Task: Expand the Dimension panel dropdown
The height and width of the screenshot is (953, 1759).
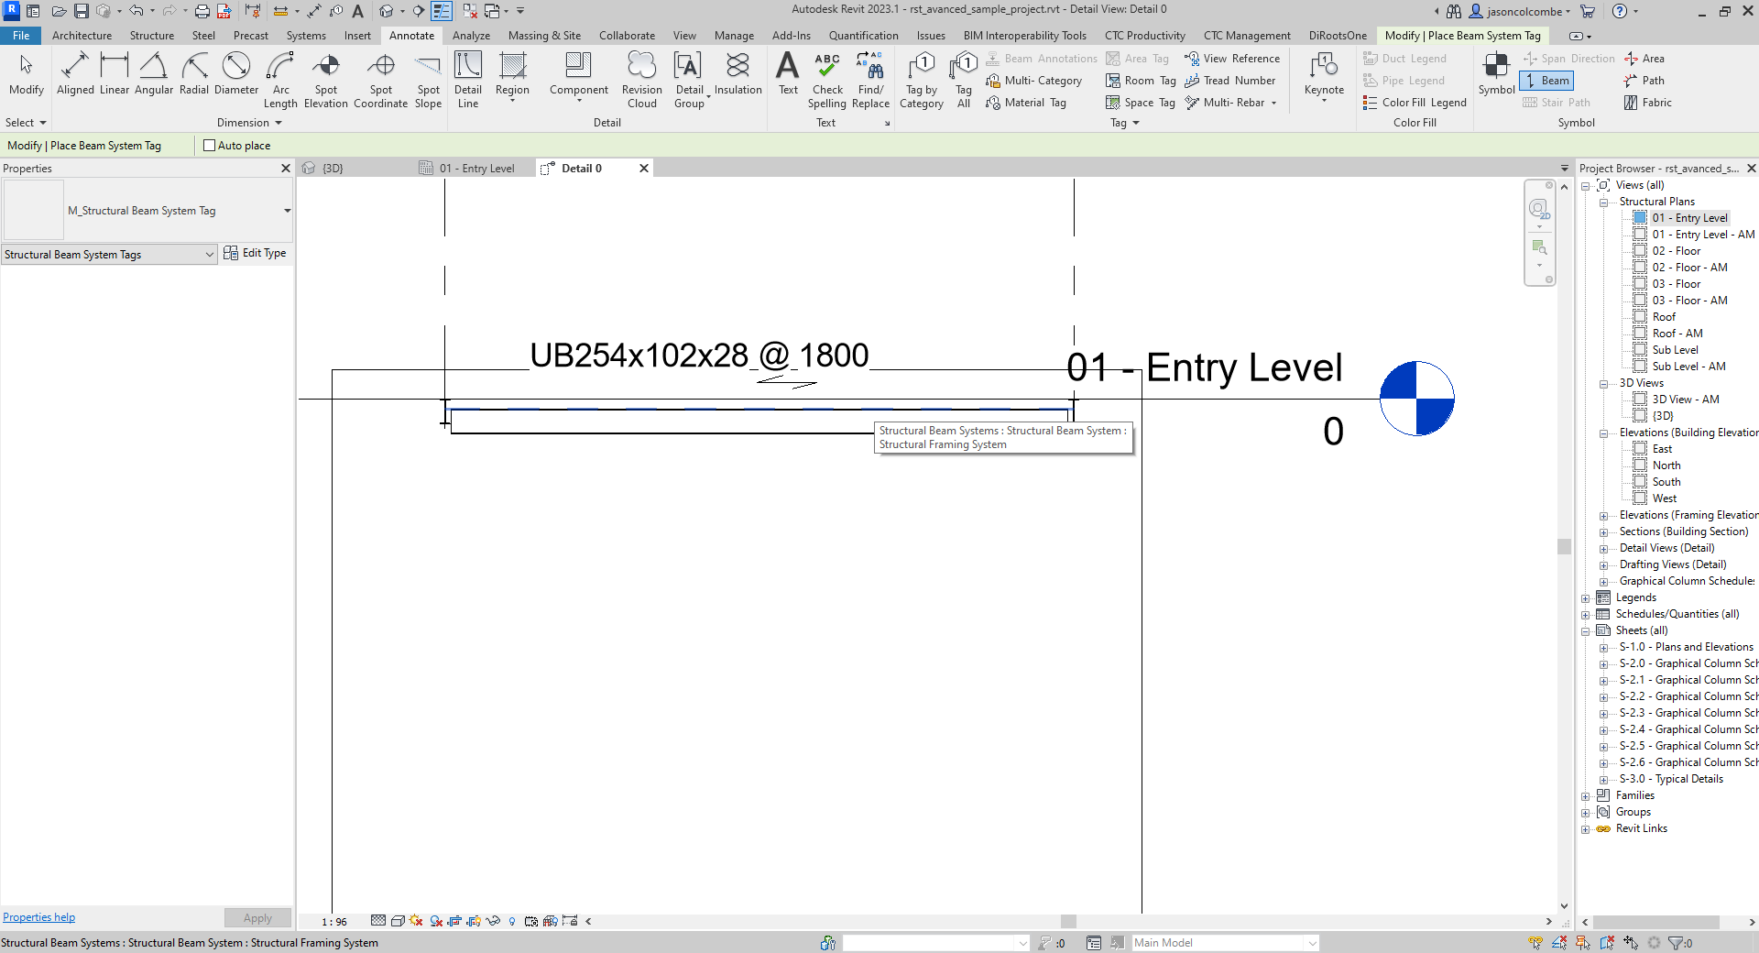Action: click(x=249, y=123)
